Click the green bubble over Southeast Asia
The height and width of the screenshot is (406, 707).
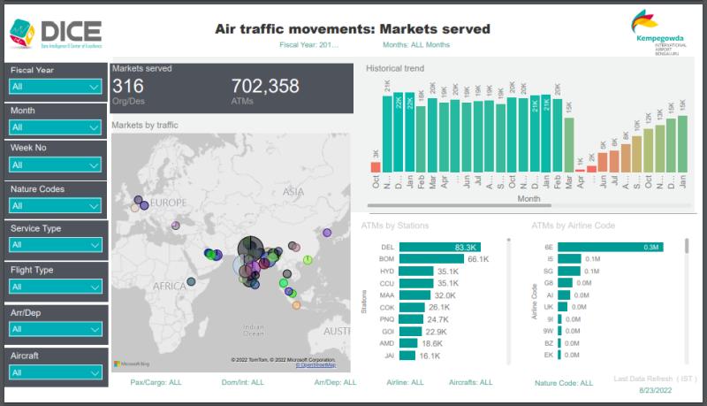307,259
